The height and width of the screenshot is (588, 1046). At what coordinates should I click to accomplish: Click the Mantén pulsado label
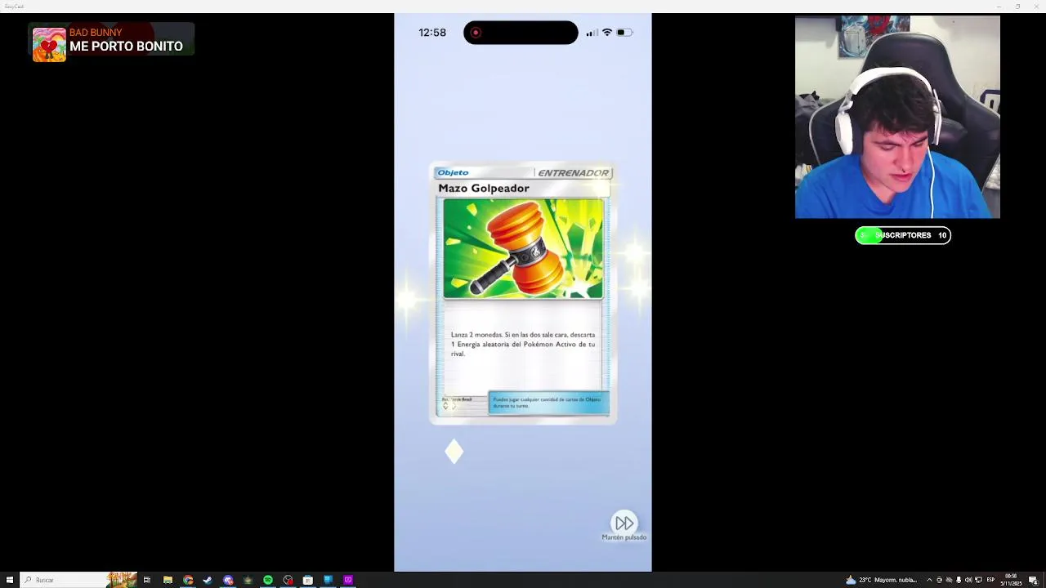624,537
